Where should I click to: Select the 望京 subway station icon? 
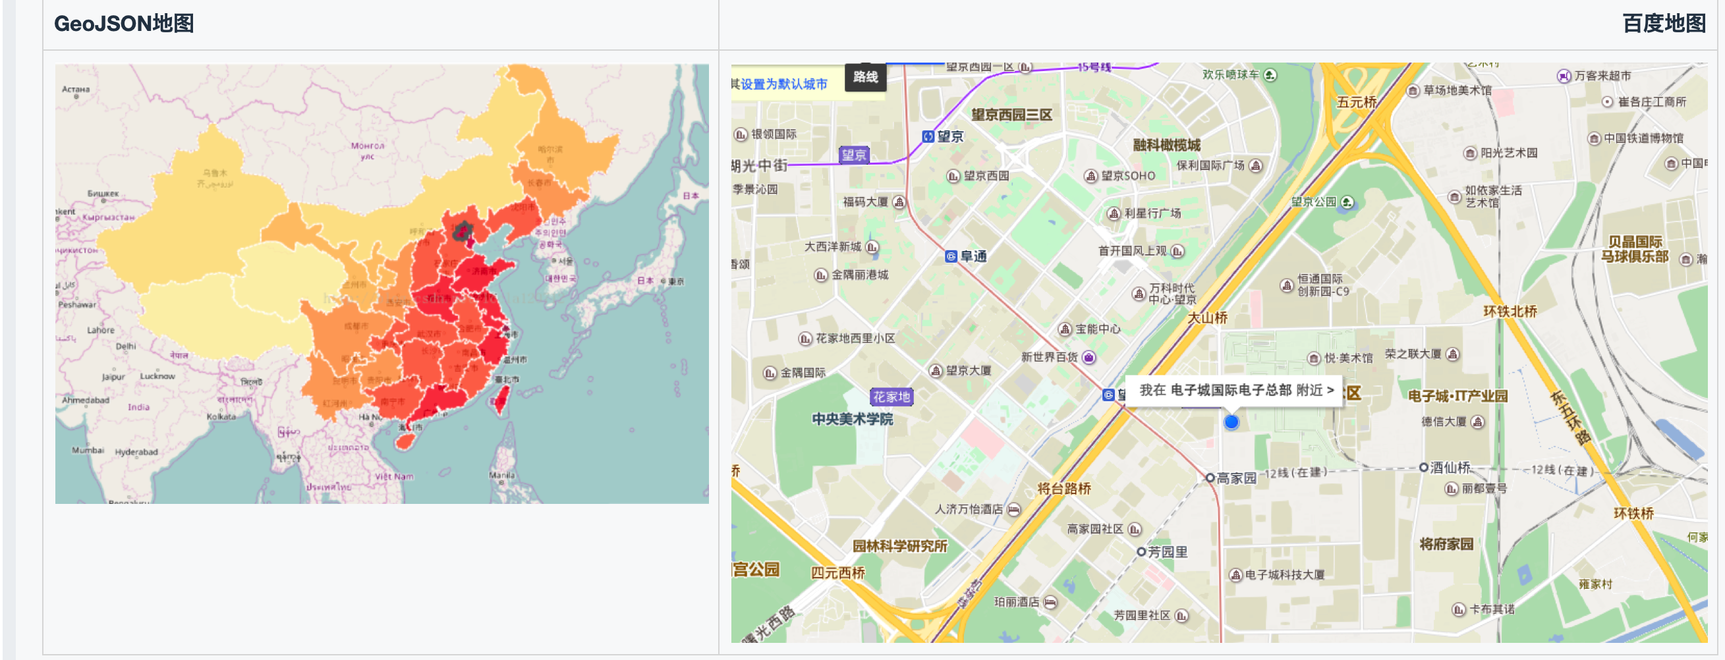[928, 136]
